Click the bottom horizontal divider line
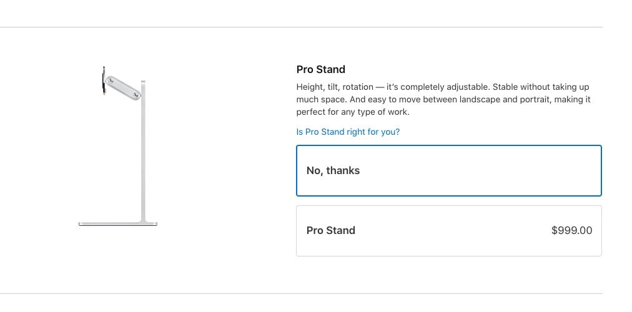This screenshot has height=312, width=632. (x=301, y=293)
